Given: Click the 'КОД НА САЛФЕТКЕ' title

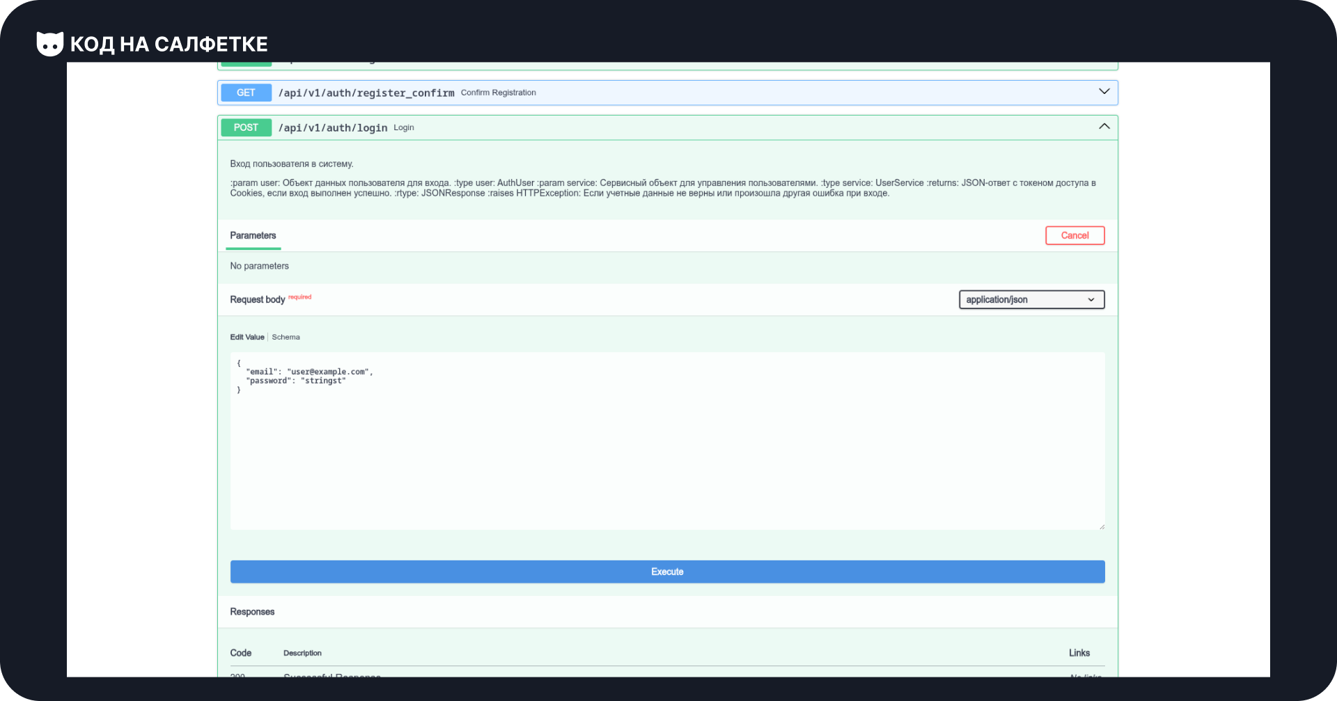Looking at the screenshot, I should click(x=169, y=45).
